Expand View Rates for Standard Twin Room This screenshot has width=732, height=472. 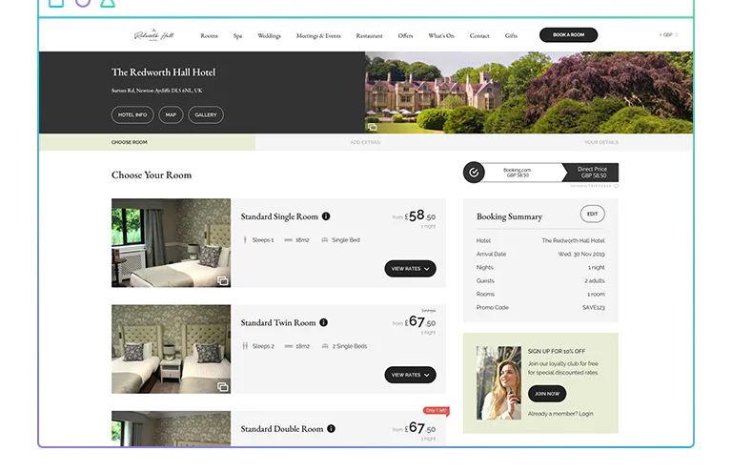pyautogui.click(x=410, y=375)
